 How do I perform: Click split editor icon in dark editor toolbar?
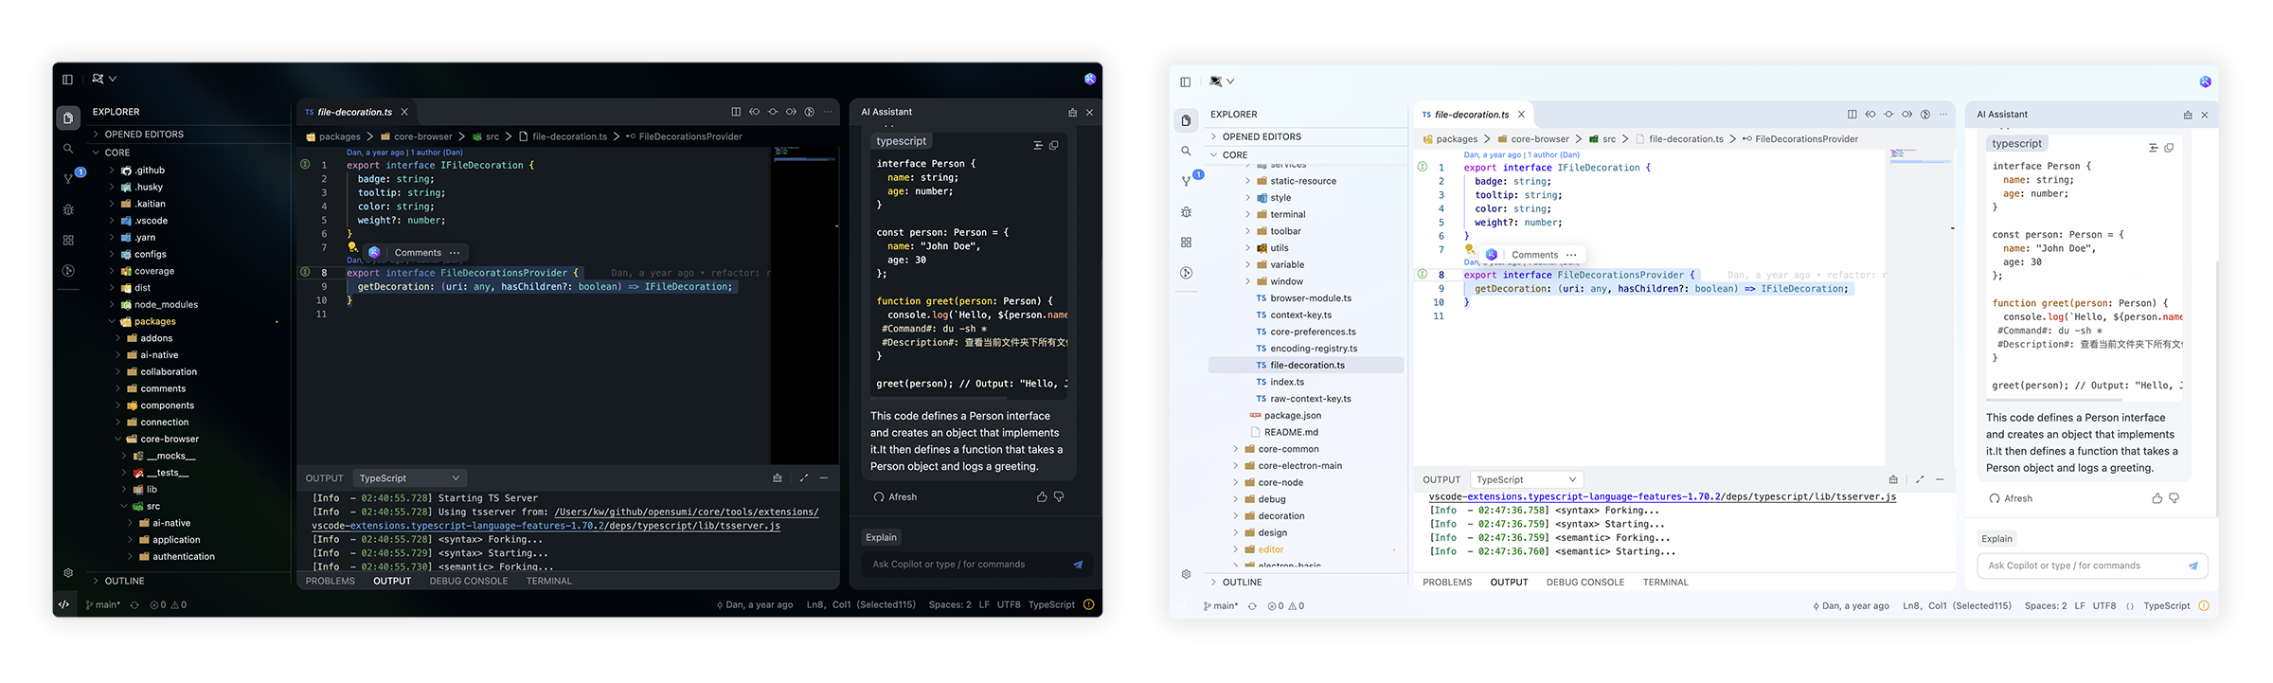pos(736,112)
